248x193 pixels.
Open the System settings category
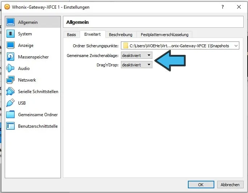coord(25,34)
